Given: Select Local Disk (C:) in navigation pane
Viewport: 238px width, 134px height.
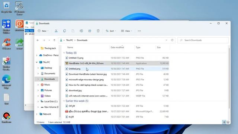Looking at the screenshot, I should coord(49,102).
